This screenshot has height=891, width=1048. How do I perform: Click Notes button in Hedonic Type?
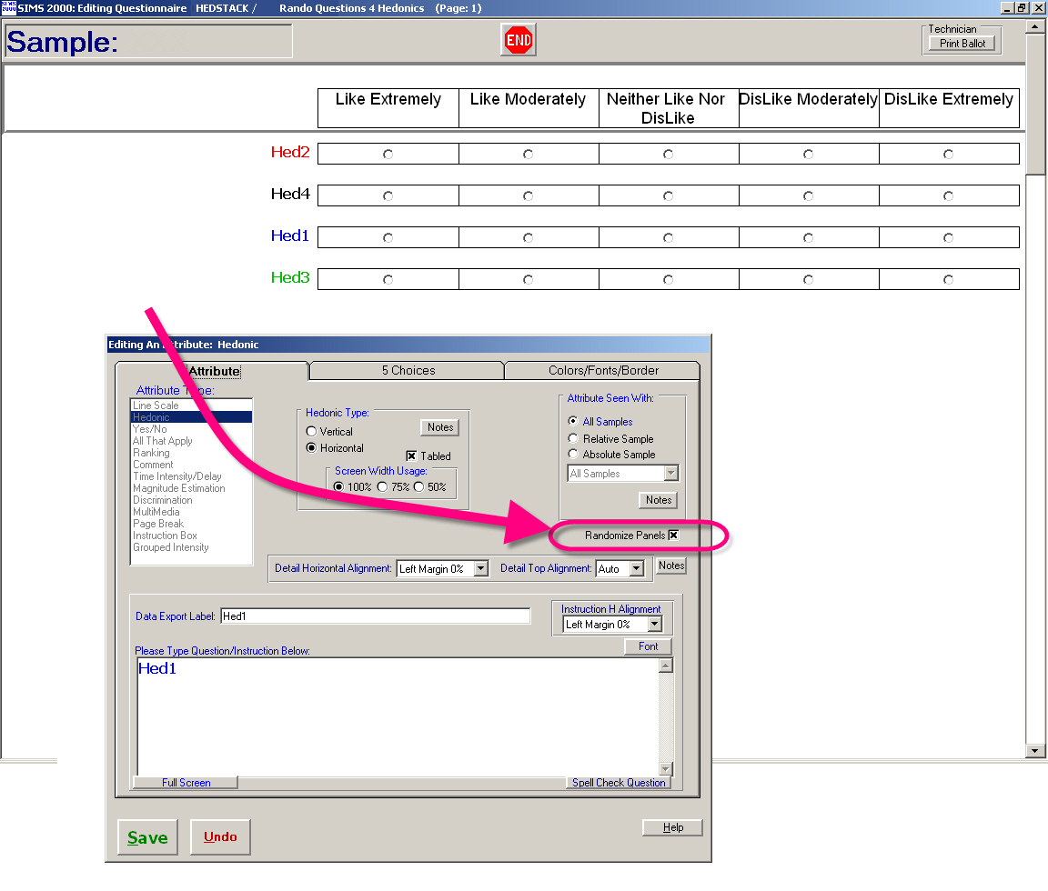tap(439, 426)
